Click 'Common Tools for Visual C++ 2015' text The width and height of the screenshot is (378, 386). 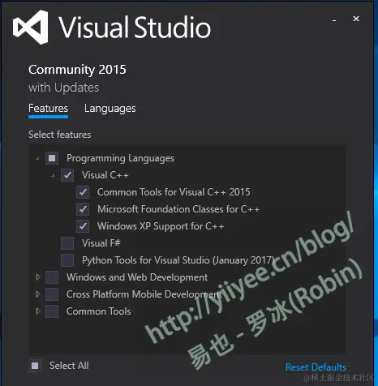click(x=174, y=192)
